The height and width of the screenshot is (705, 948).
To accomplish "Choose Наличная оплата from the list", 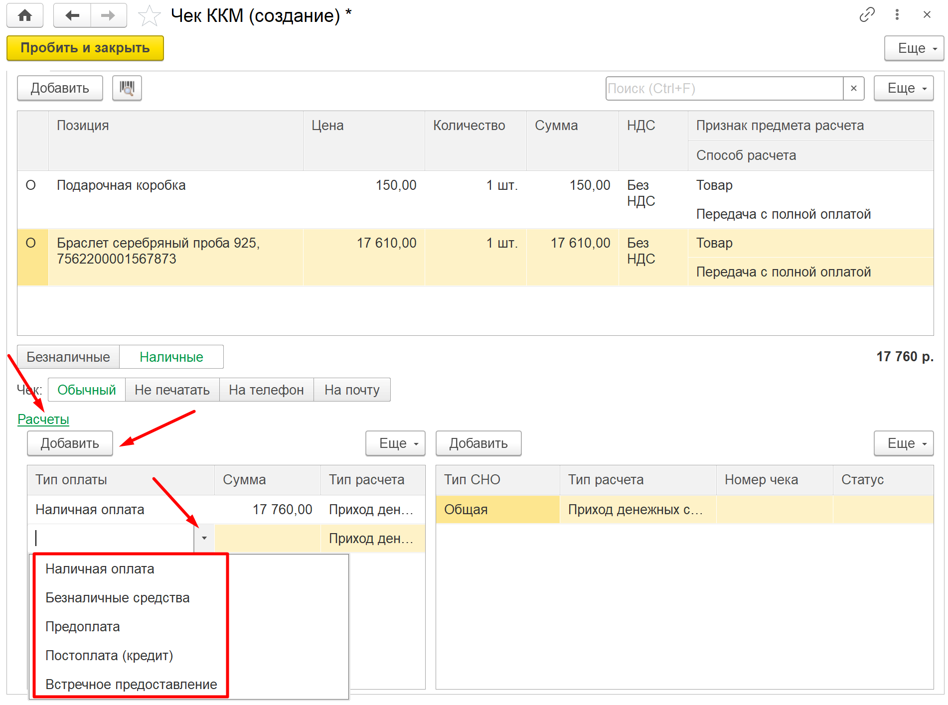I will (100, 569).
